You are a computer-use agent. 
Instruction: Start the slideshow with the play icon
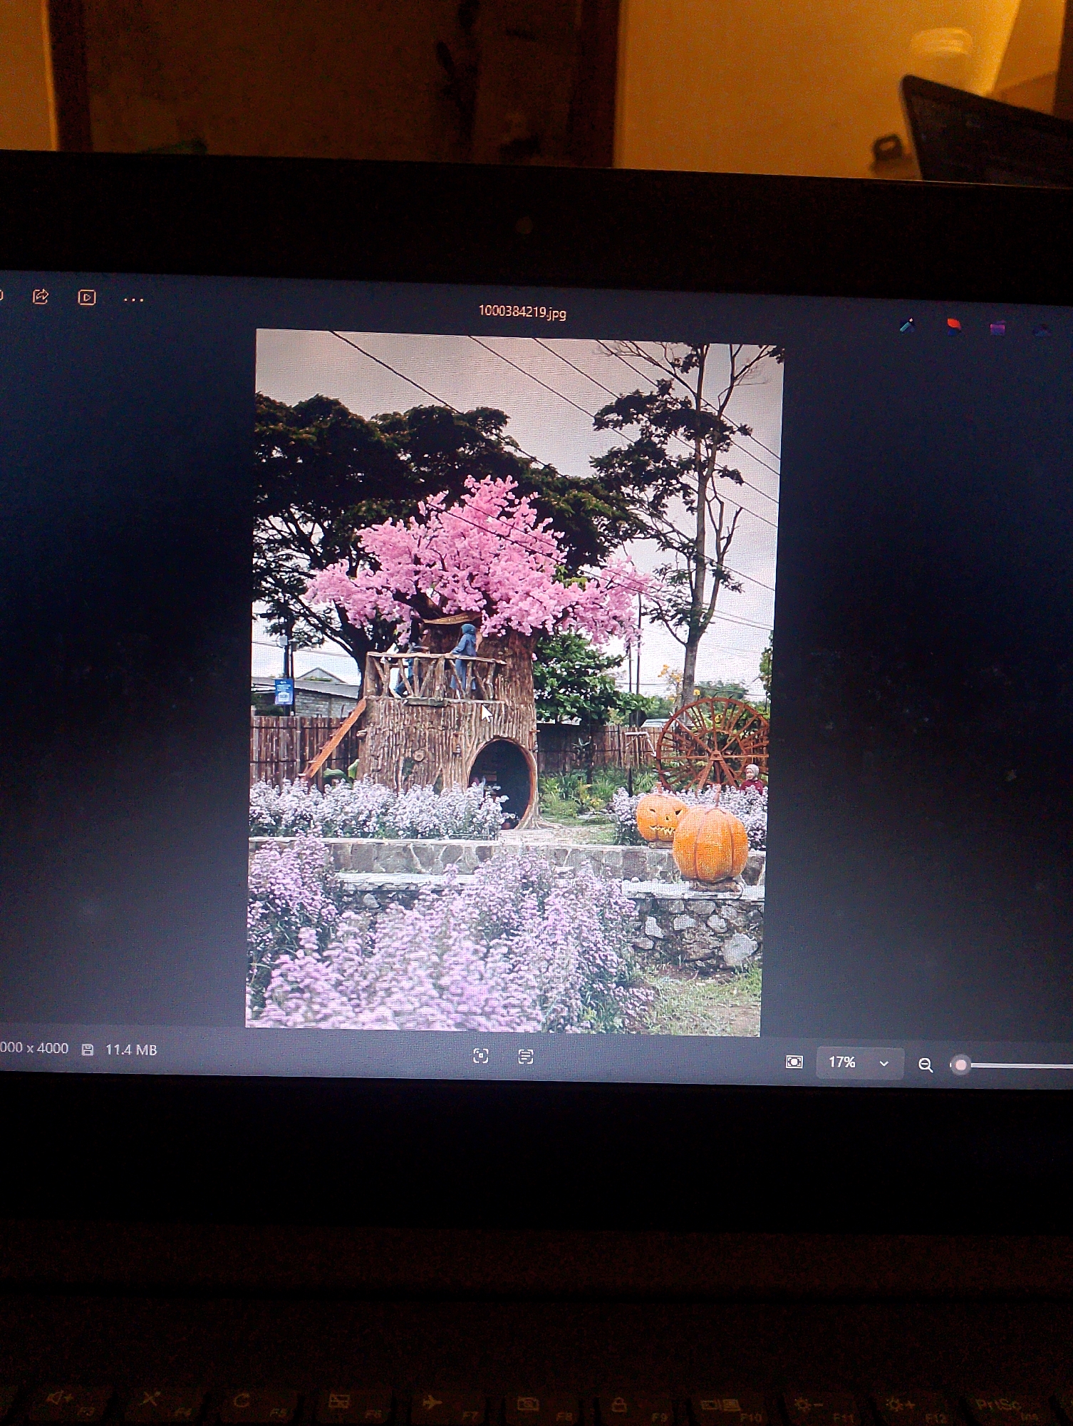coord(87,297)
